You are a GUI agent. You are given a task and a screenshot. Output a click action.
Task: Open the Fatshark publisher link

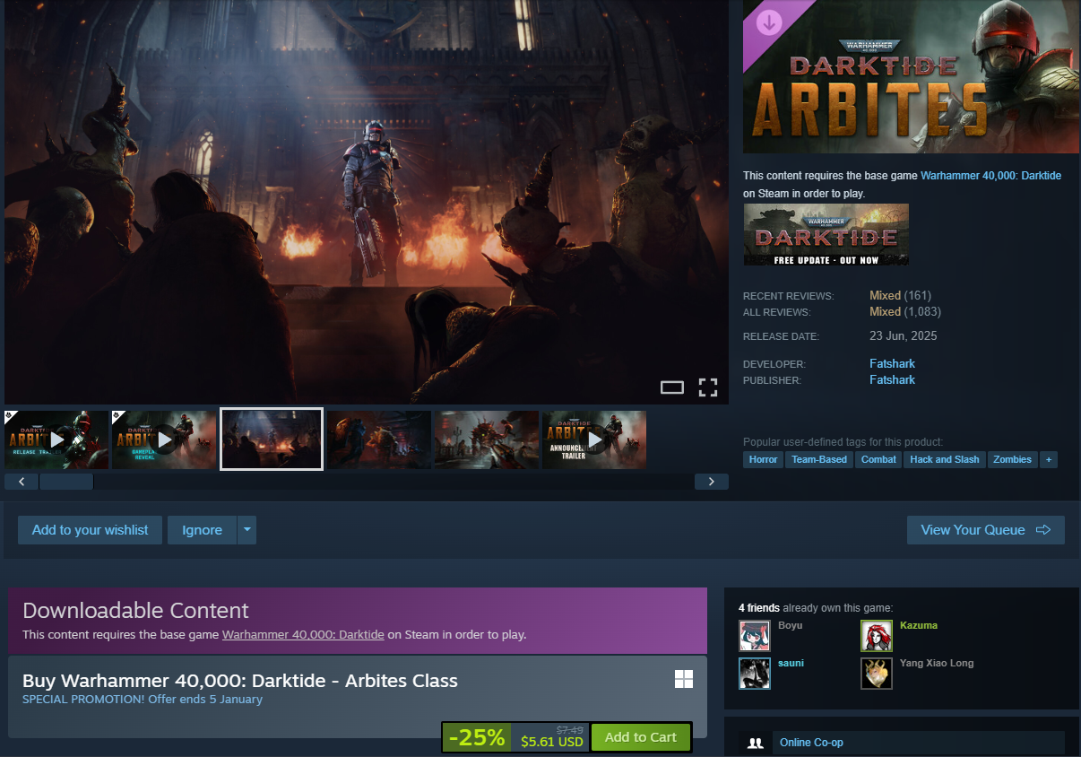pyautogui.click(x=892, y=379)
